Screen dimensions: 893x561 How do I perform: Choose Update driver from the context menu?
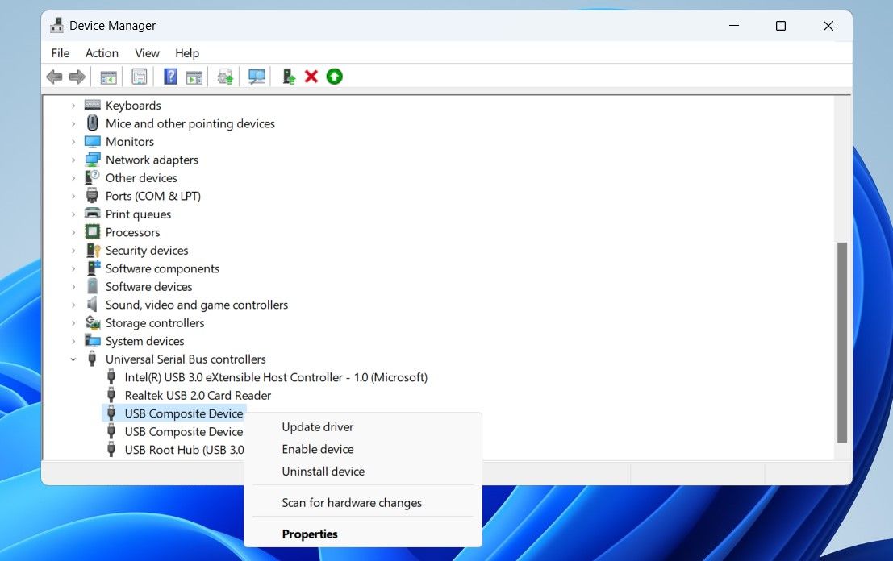coord(317,426)
